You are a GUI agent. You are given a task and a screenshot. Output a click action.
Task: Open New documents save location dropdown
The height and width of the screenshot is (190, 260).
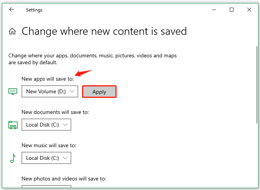tap(46, 125)
